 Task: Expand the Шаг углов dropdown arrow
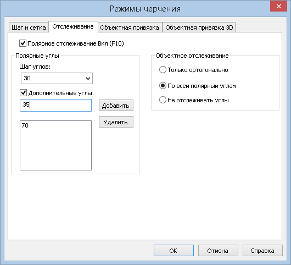point(88,79)
